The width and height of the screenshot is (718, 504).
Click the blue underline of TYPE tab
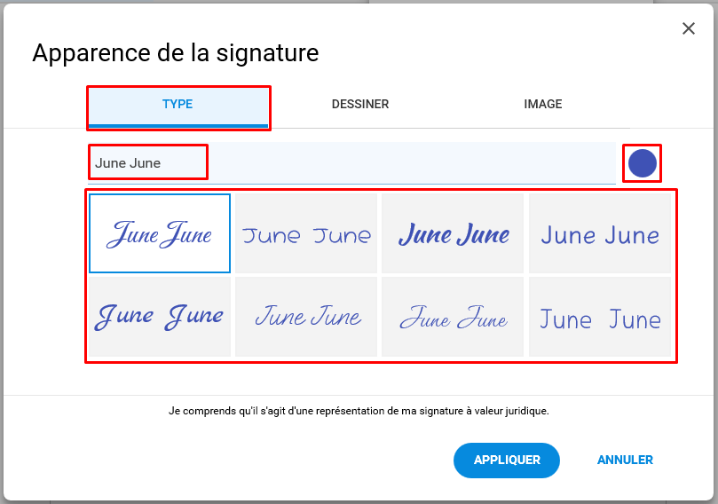[178, 126]
